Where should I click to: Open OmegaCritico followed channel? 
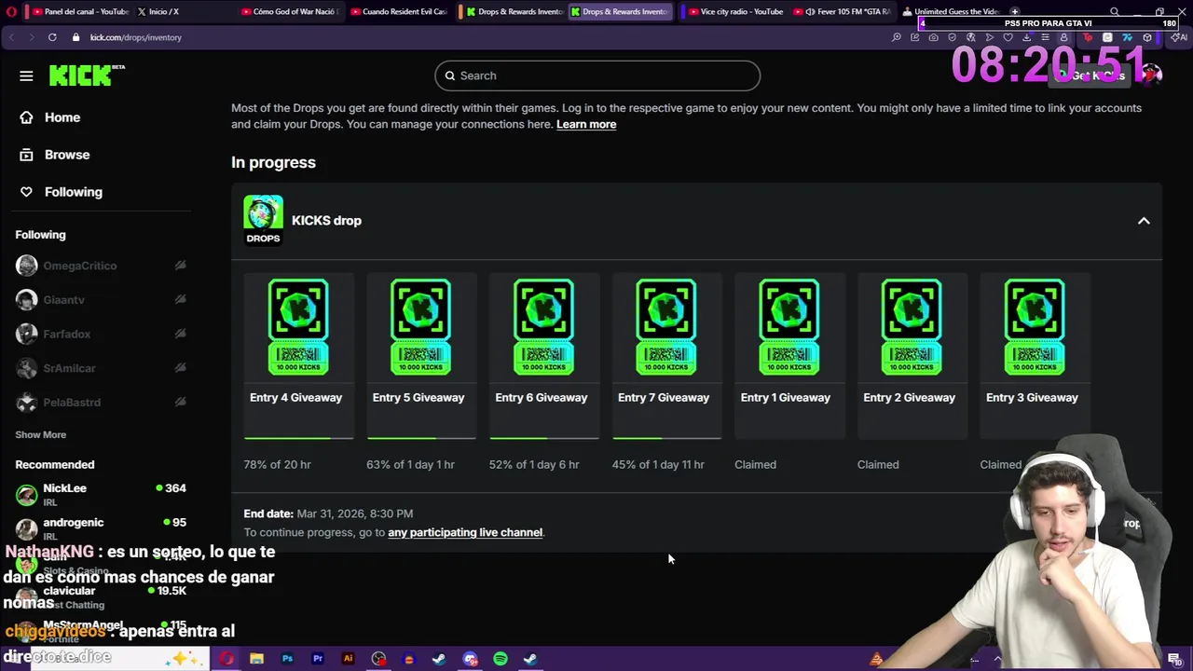(79, 266)
